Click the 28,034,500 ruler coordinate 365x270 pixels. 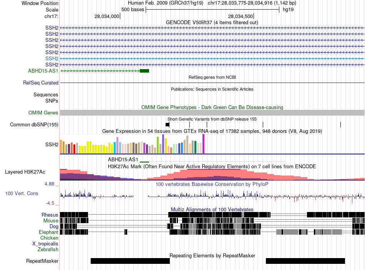(x=241, y=16)
